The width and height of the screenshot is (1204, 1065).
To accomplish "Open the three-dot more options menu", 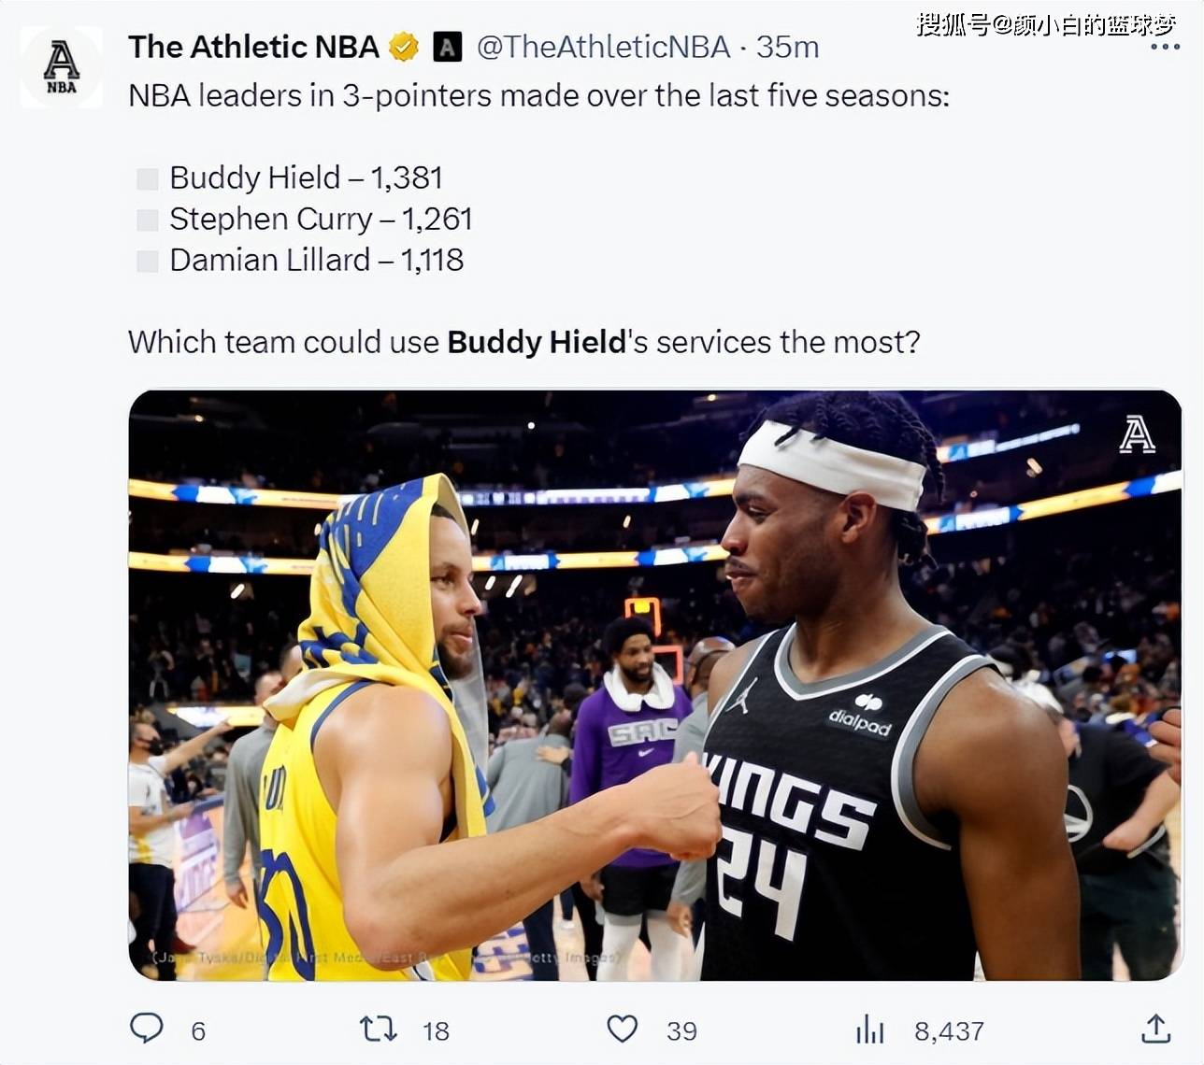I will click(x=1165, y=47).
